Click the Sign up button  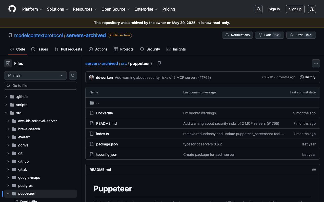click(295, 9)
